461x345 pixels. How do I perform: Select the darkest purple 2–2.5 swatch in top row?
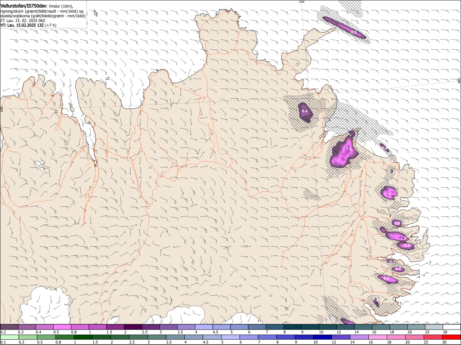(133, 327)
